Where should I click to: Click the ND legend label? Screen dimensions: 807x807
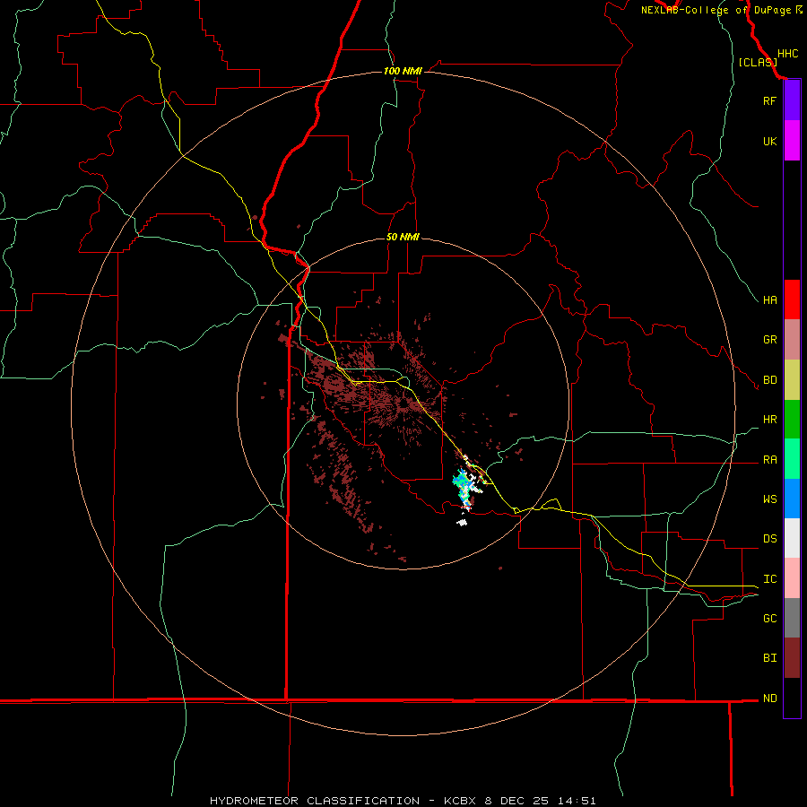tap(769, 699)
